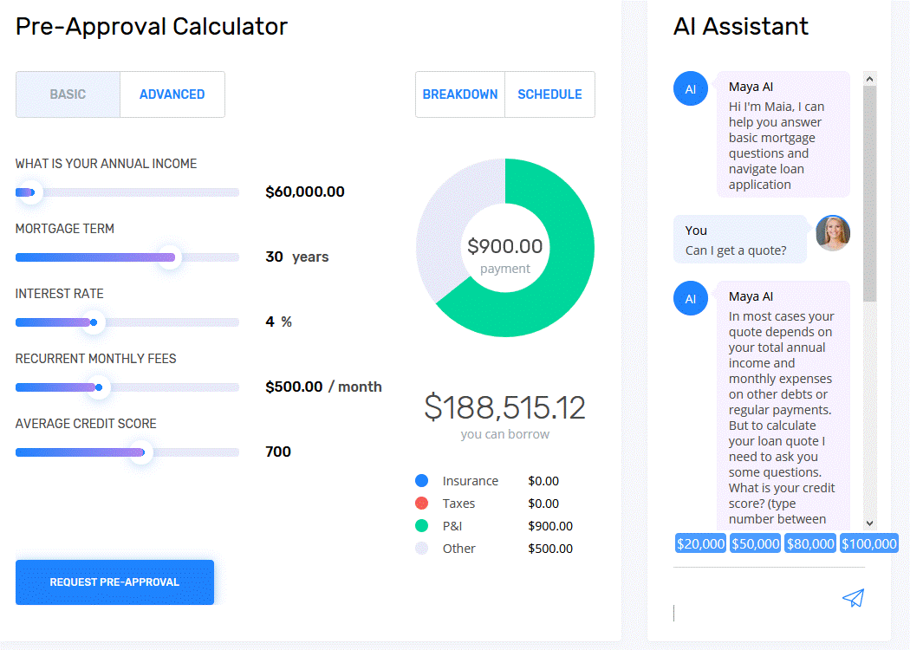Click the Insurance legend label
The image size is (910, 650).
pyautogui.click(x=470, y=480)
